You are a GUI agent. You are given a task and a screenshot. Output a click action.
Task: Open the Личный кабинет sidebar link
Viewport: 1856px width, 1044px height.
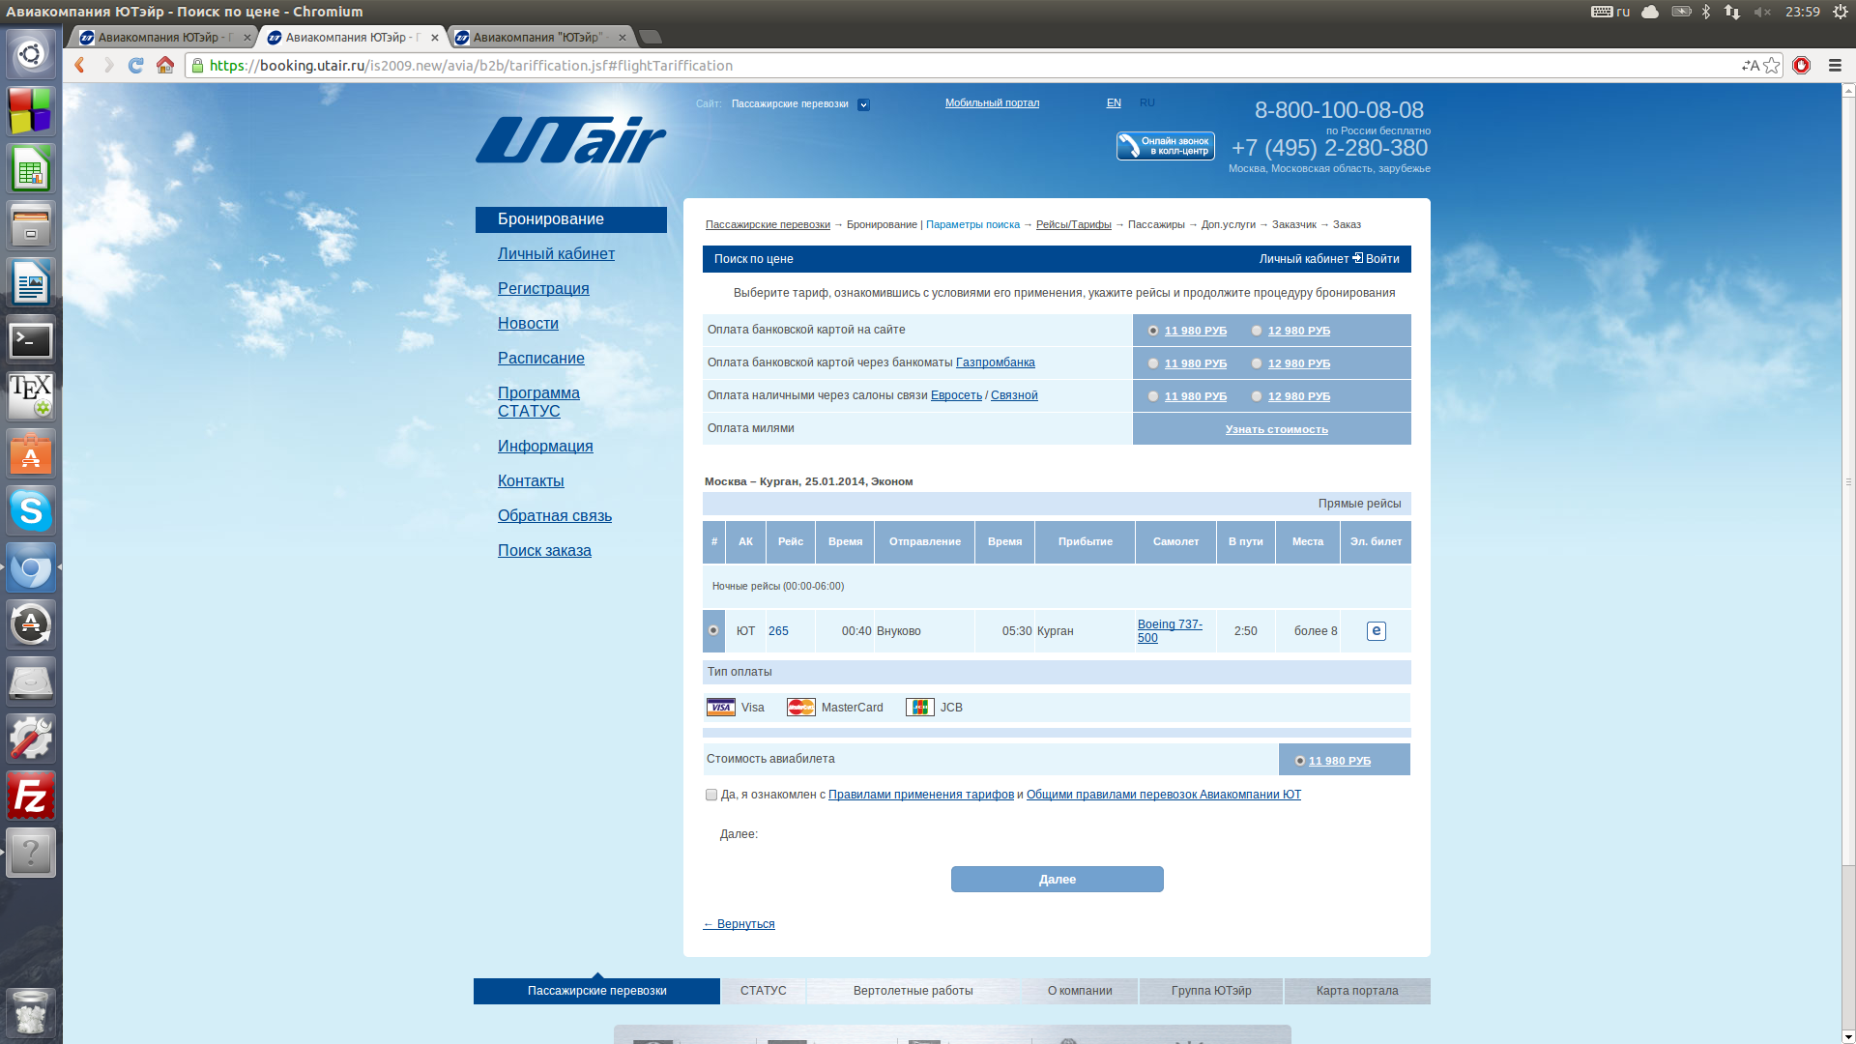click(556, 253)
